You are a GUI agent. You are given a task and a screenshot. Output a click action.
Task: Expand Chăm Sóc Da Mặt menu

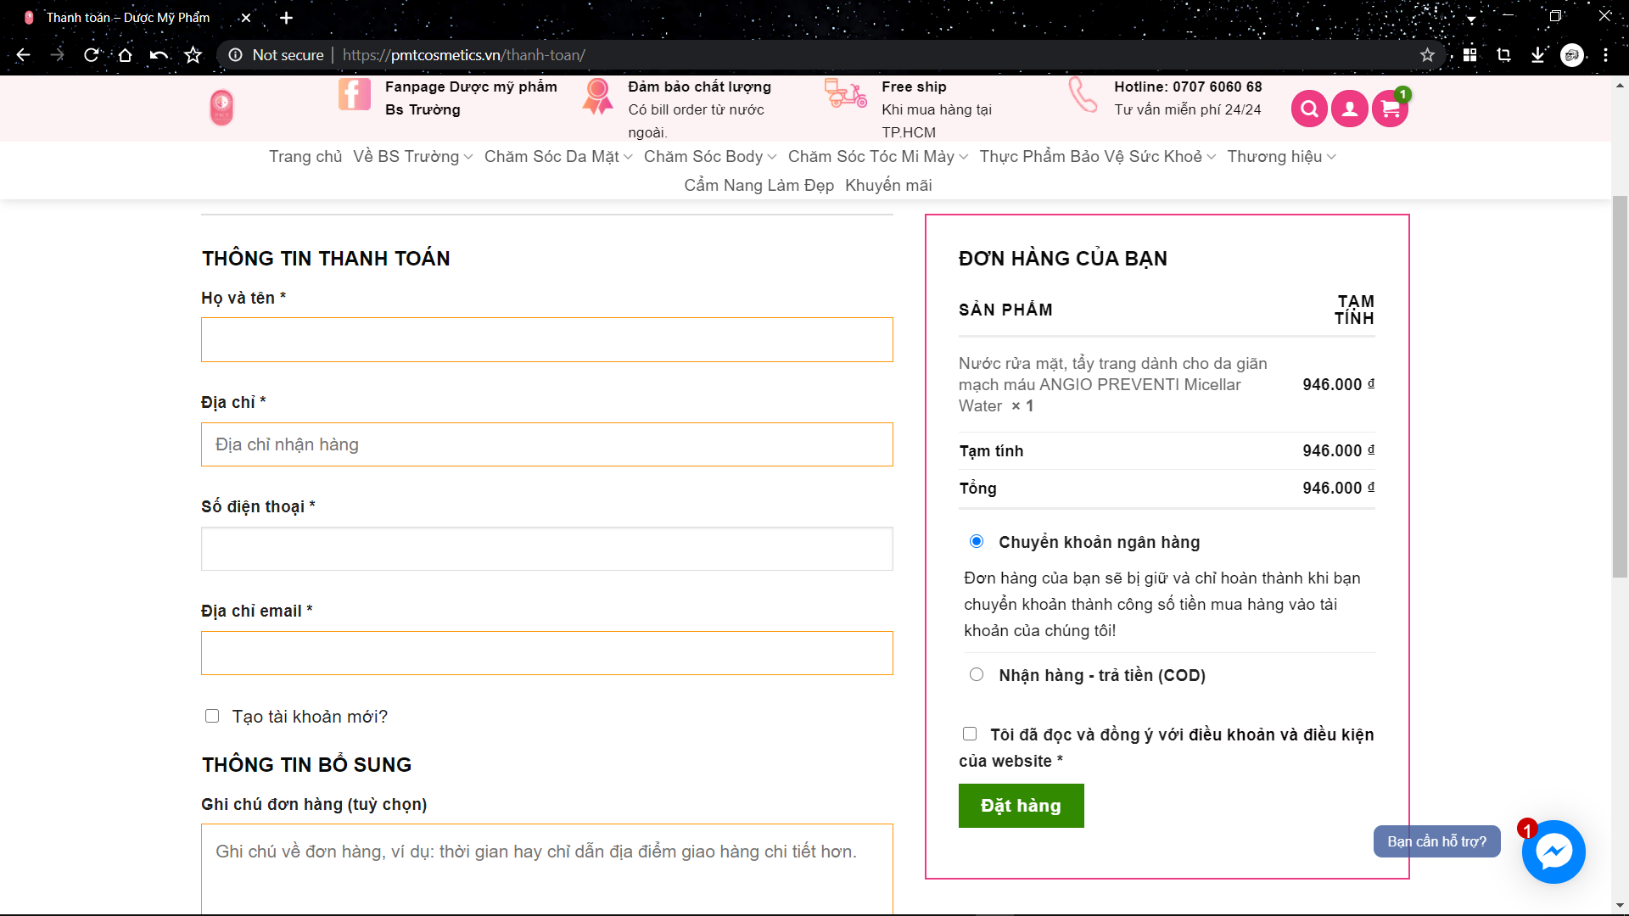click(557, 157)
